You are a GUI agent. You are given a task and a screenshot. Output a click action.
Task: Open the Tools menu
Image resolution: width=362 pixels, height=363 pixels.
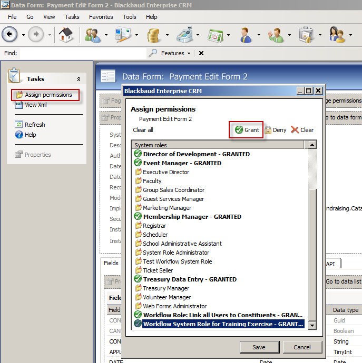click(x=129, y=17)
